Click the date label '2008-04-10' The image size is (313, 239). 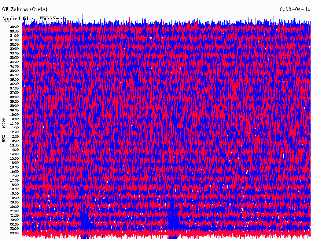click(295, 9)
